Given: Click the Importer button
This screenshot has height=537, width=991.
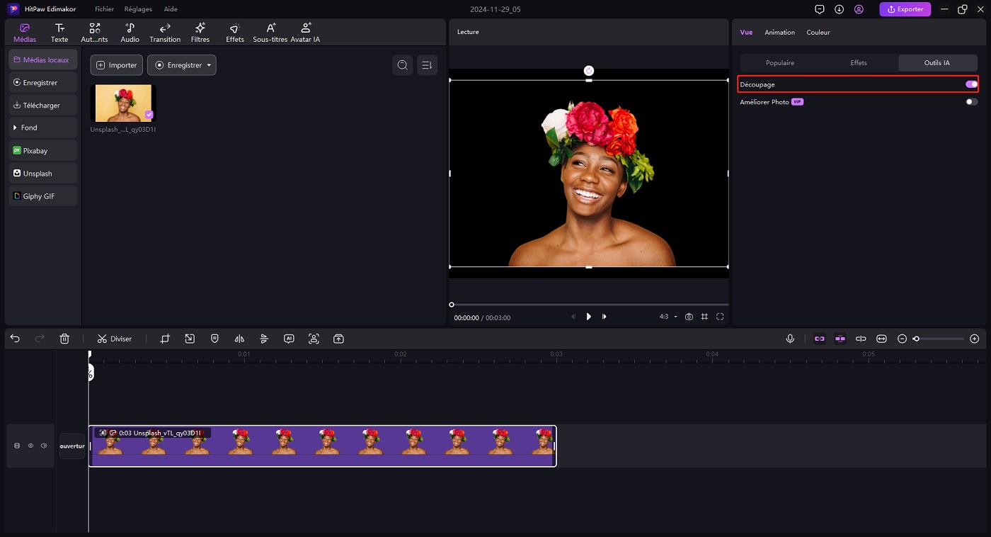Looking at the screenshot, I should (x=117, y=65).
